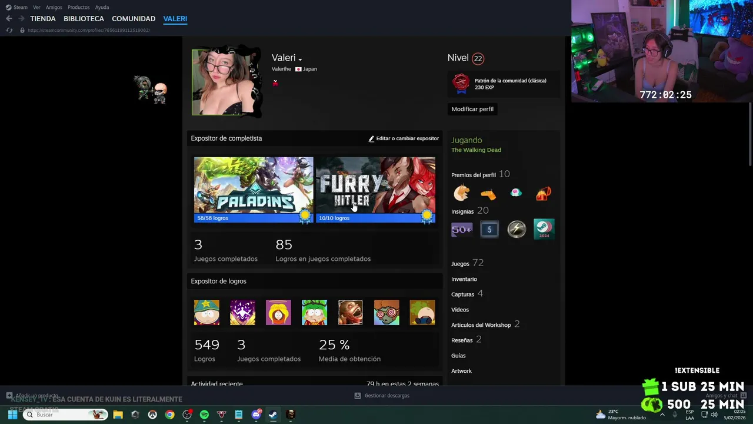Viewport: 753px width, 424px height.
Task: Open the Reseñas link
Action: 466,340
